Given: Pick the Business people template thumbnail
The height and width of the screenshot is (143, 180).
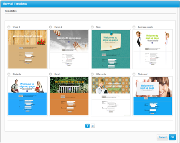Looking at the screenshot, I should [x=153, y=49].
